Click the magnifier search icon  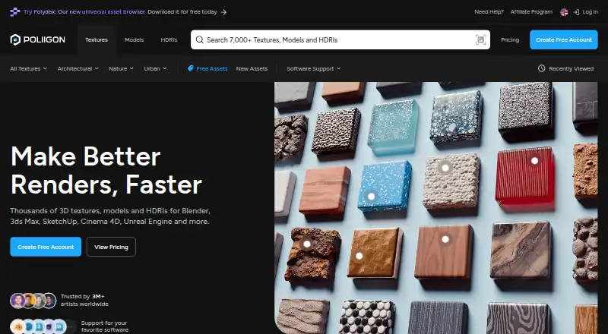[x=199, y=39]
